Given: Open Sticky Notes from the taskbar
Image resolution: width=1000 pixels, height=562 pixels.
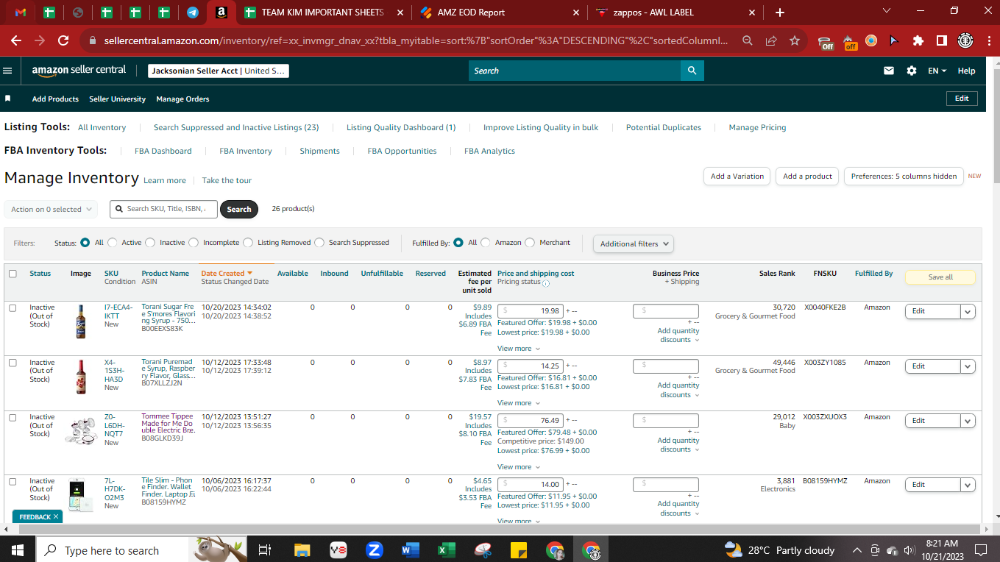Looking at the screenshot, I should [518, 550].
